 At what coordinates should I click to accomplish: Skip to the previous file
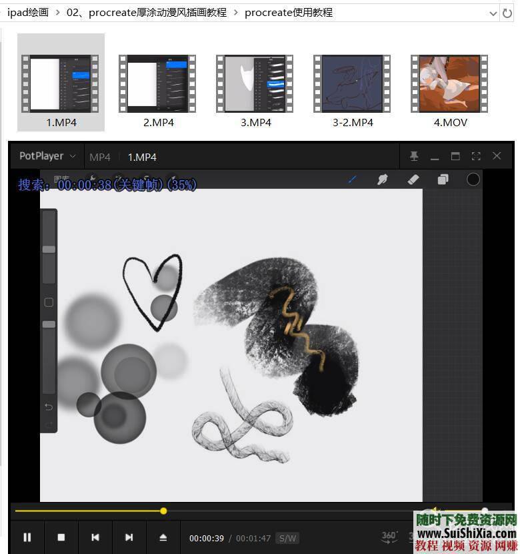(95, 537)
